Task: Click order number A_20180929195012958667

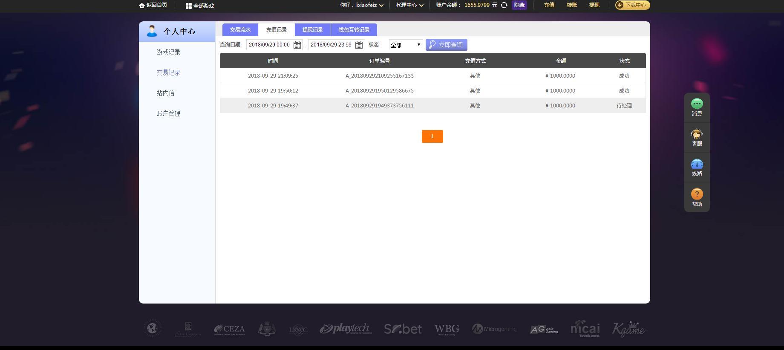Action: point(380,91)
